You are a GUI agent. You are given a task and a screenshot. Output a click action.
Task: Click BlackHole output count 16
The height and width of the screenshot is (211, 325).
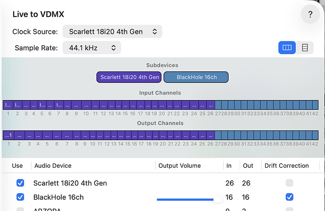click(x=245, y=197)
